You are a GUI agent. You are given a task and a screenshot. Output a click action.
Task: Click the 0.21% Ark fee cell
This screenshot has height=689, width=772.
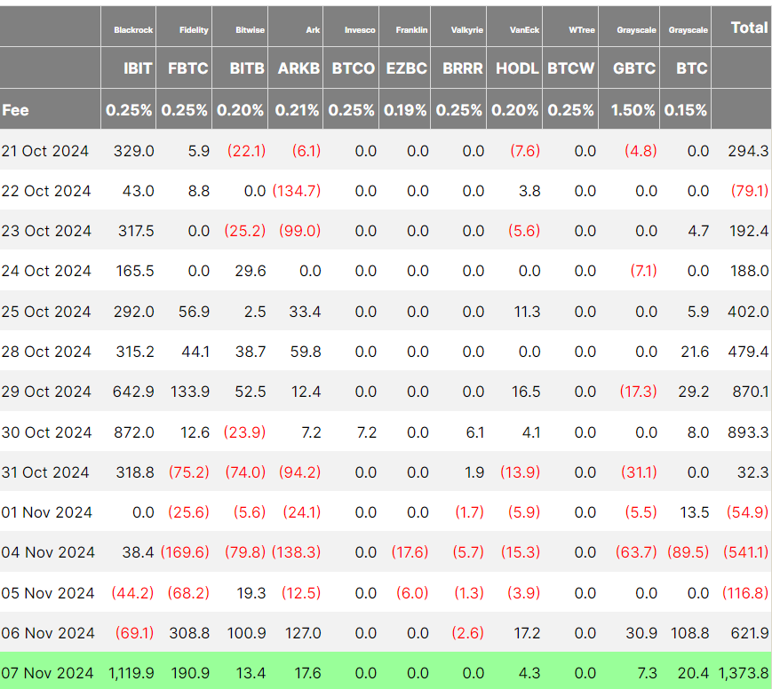pos(297,110)
